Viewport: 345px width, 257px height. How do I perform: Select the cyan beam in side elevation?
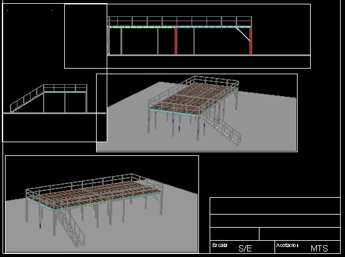tap(65, 92)
